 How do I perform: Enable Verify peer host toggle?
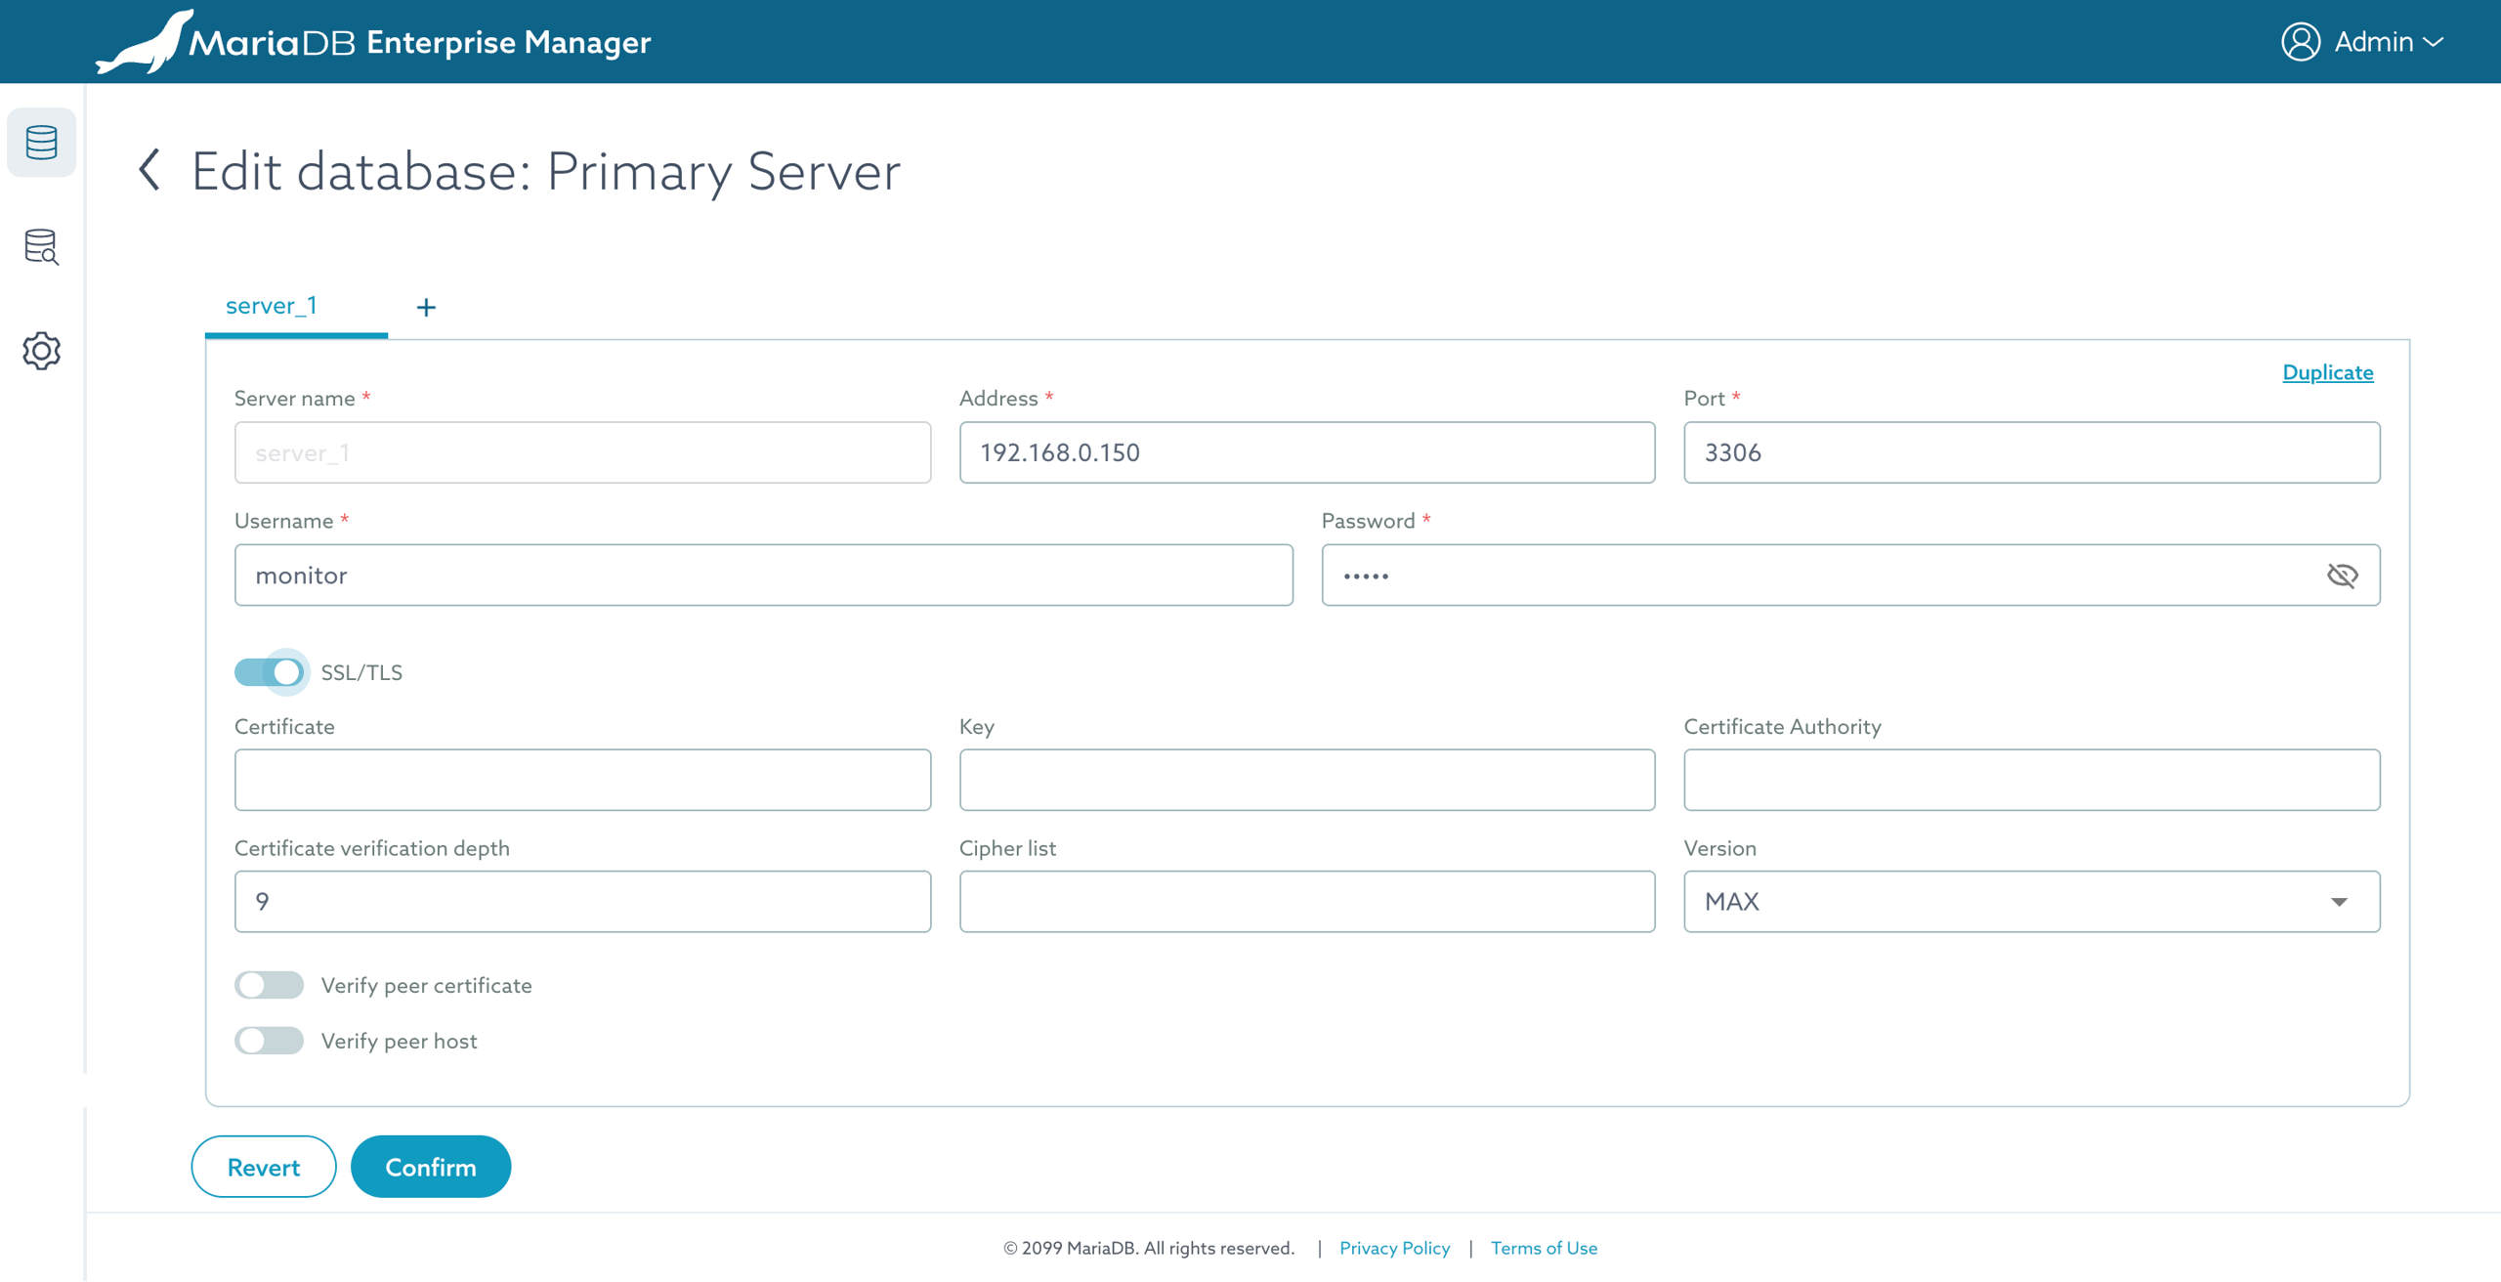[269, 1041]
